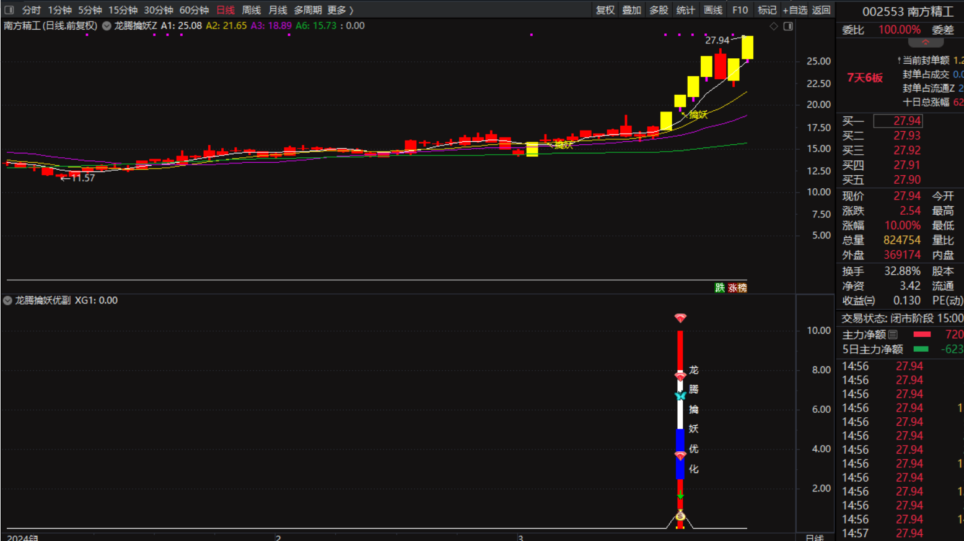
Task: Collapse panel with red chevron under 委比
Action: [926, 43]
